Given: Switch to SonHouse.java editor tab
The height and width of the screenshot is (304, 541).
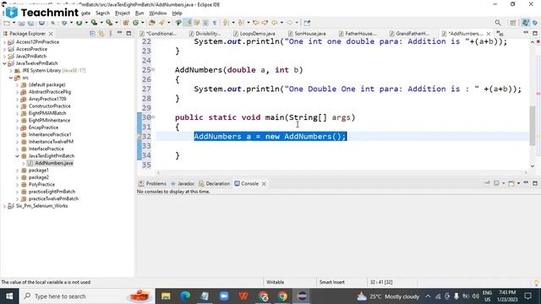Looking at the screenshot, I should click(x=307, y=34).
